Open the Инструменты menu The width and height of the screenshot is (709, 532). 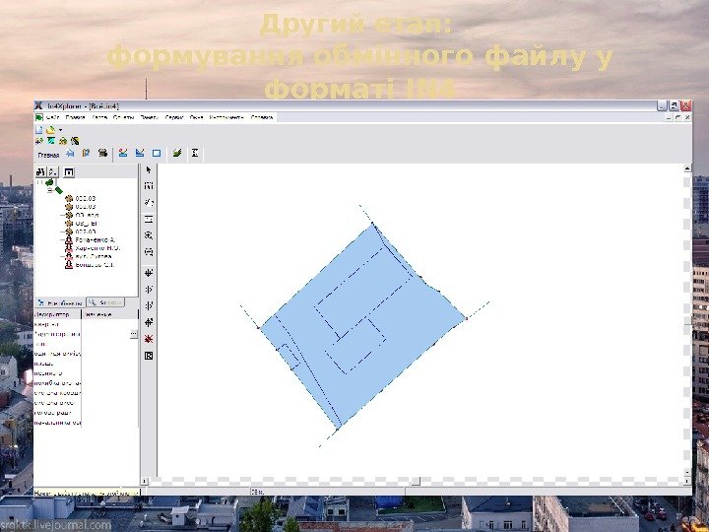coord(226,117)
